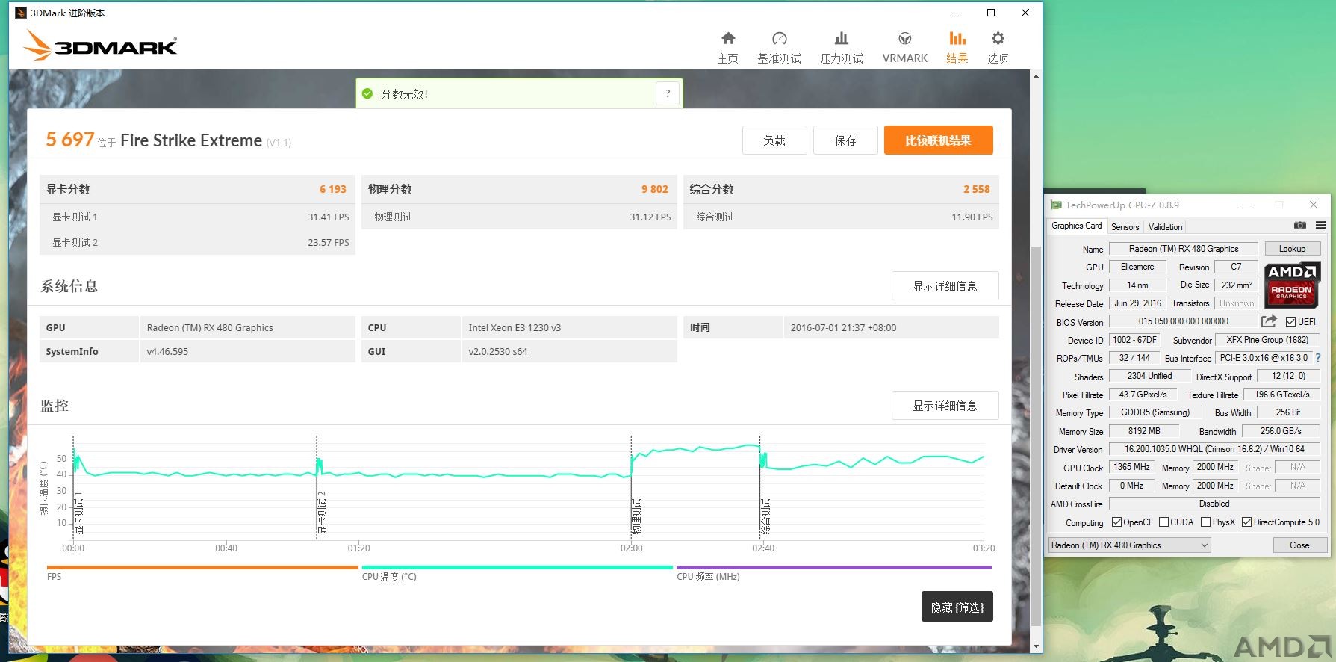Viewport: 1336px width, 662px height.
Task: Click the orange 比较联机结果 button
Action: (938, 140)
